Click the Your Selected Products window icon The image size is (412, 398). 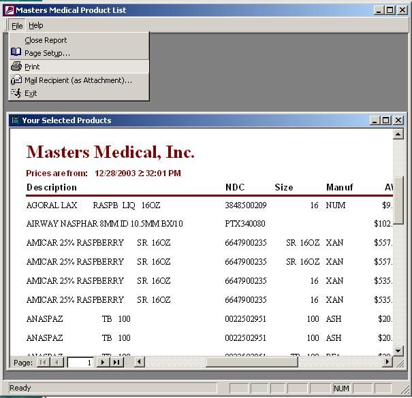pos(16,120)
